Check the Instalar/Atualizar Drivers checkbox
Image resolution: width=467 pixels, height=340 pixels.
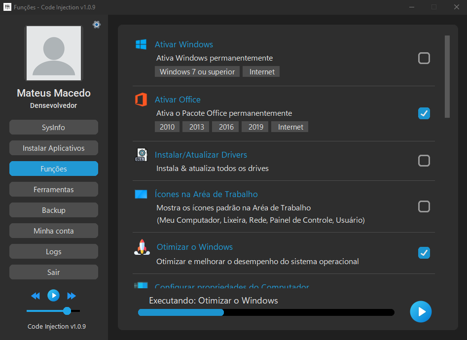click(424, 161)
